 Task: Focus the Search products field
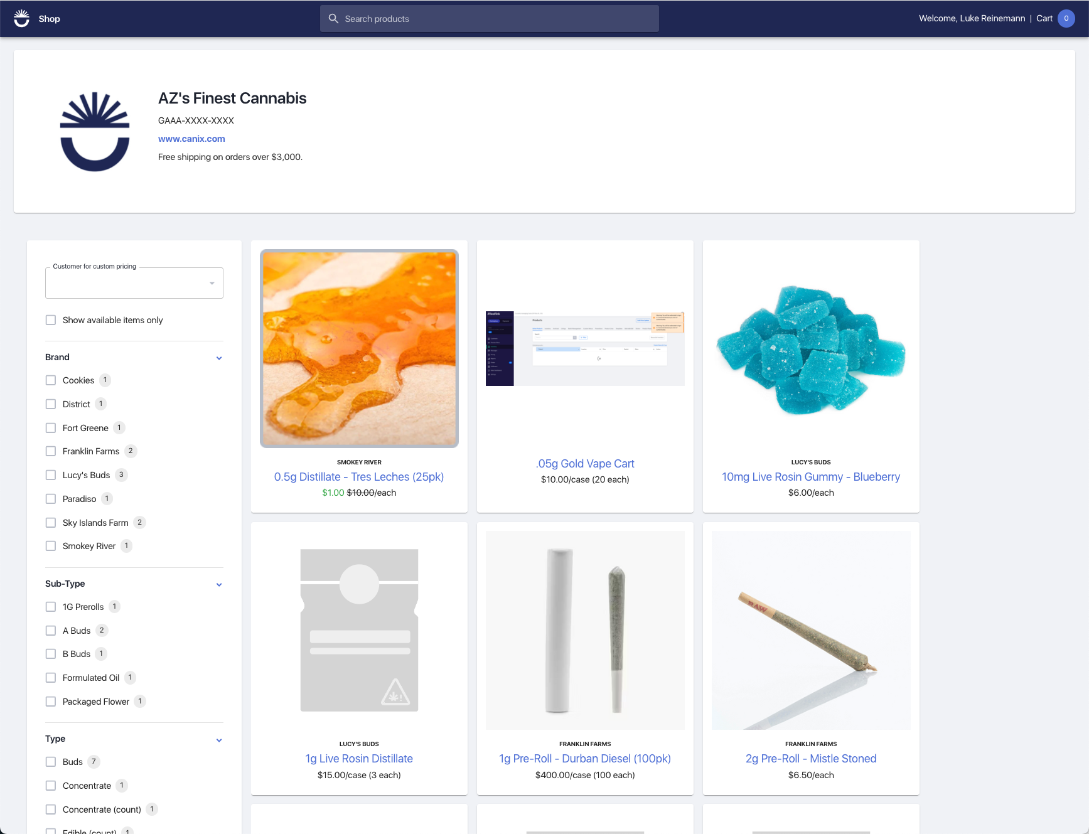tap(496, 19)
